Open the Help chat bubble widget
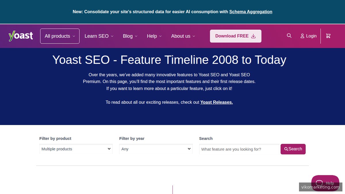Viewport: 345px width, 194px height. [325, 183]
